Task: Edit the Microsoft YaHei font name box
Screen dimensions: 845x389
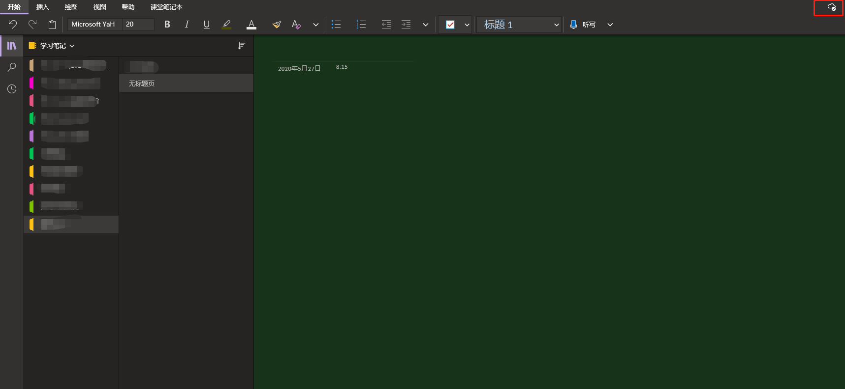Action: pyautogui.click(x=94, y=25)
